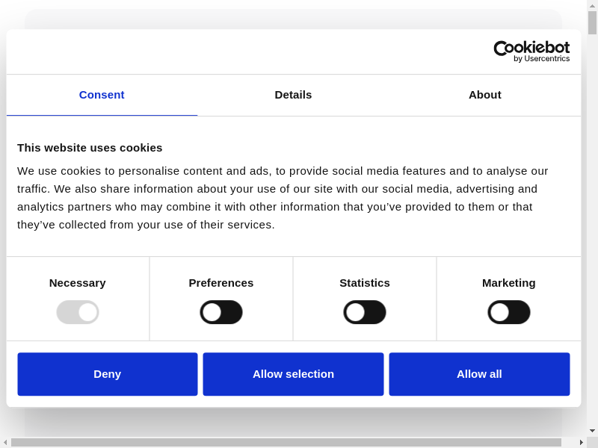
Task: Click the Cookiebot by Usercentrics logo
Action: click(x=531, y=52)
